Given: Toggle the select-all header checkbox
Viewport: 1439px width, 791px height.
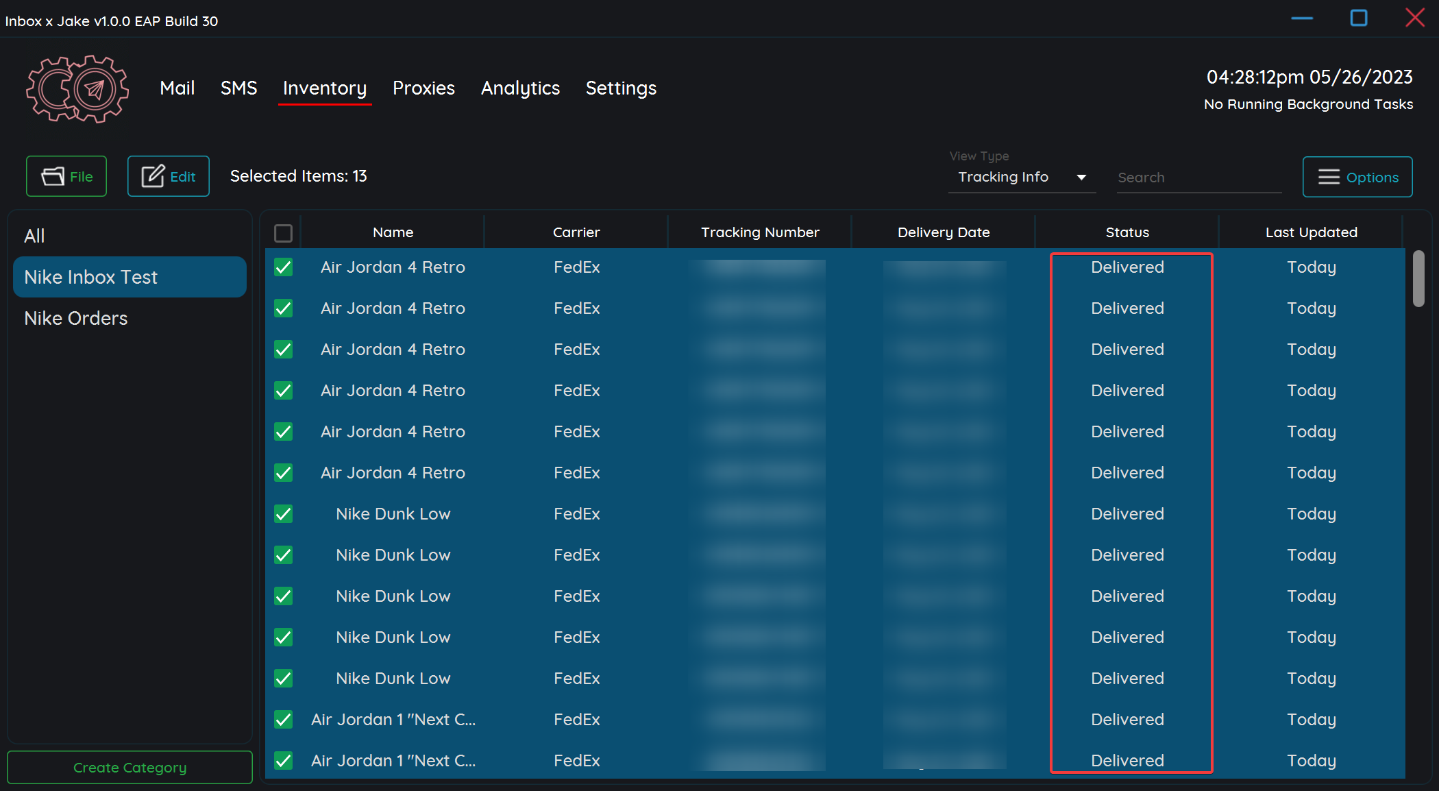Looking at the screenshot, I should (x=283, y=233).
